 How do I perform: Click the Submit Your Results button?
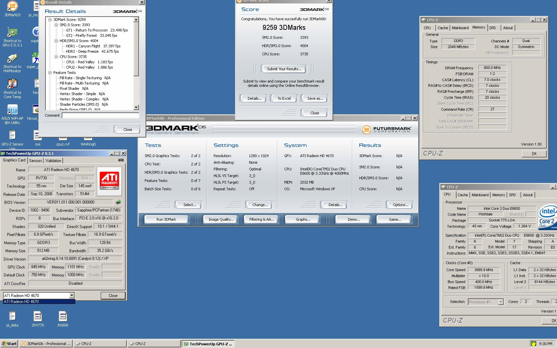tap(284, 69)
